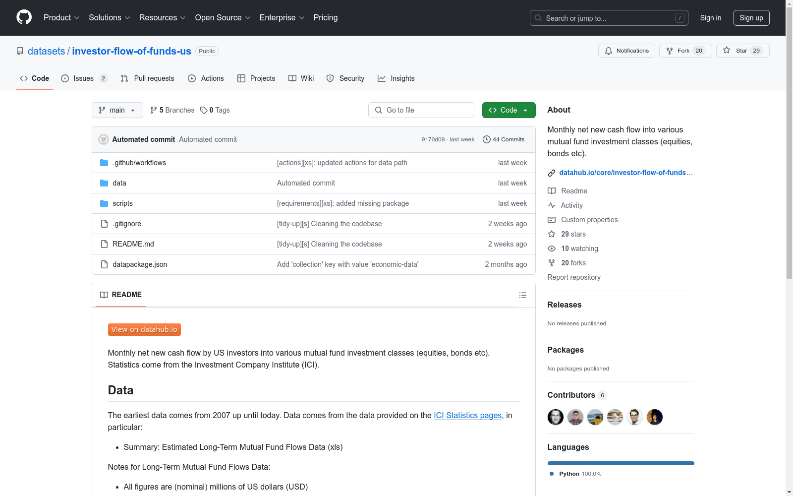The width and height of the screenshot is (793, 496).
Task: Open the README.md file
Action: tap(133, 244)
